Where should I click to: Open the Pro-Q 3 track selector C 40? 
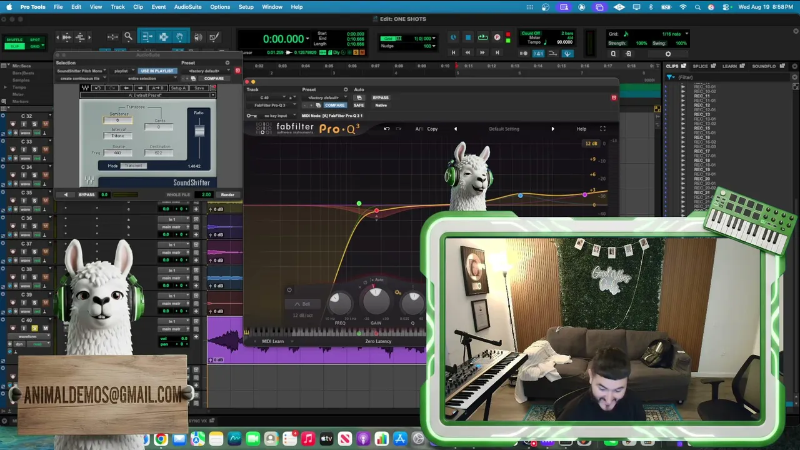(267, 97)
